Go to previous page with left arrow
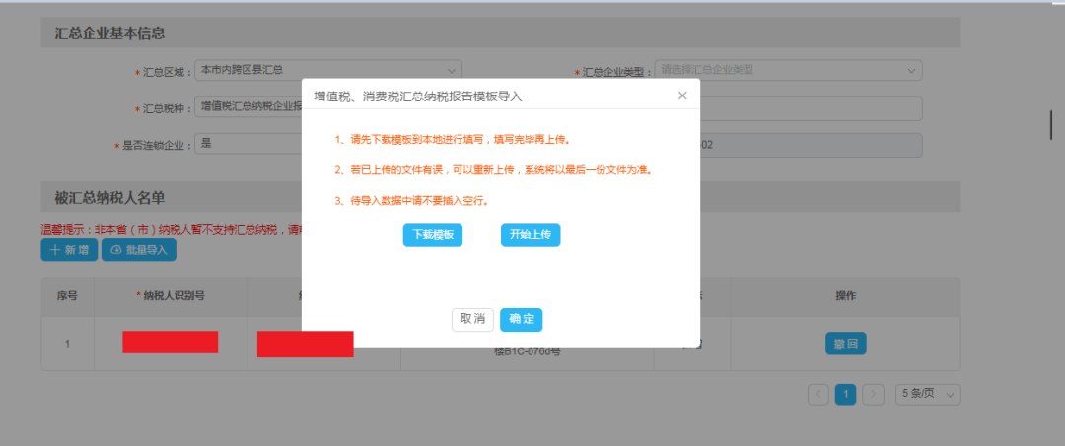1065x446 pixels. pos(818,395)
